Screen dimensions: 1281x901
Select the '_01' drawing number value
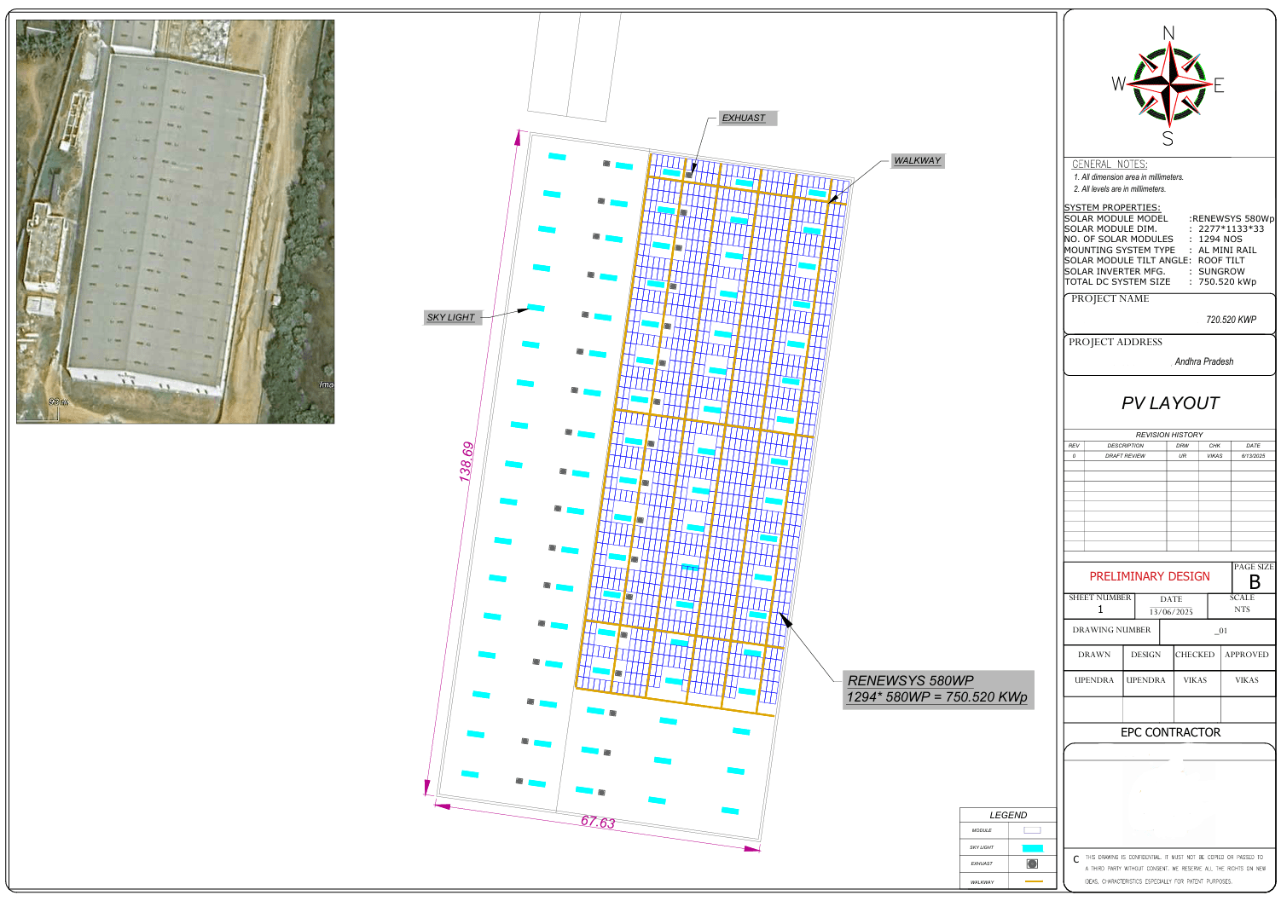coord(1221,631)
